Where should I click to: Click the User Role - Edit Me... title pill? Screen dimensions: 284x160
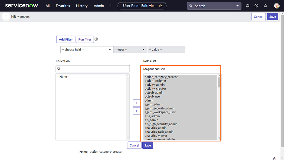[x=142, y=6]
